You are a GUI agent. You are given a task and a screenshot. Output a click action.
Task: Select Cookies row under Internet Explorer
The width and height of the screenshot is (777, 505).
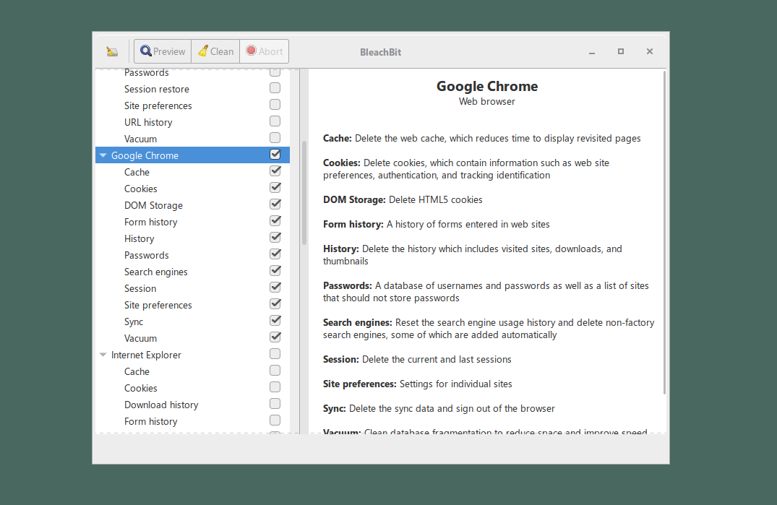[x=192, y=388]
